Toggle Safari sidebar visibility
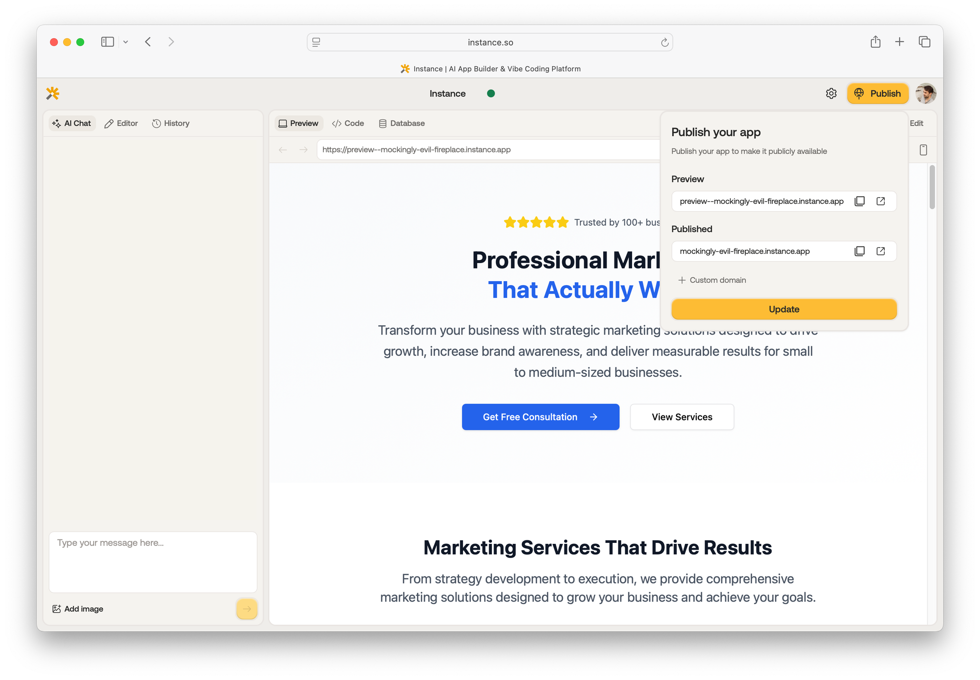Viewport: 980px width, 680px height. click(107, 42)
